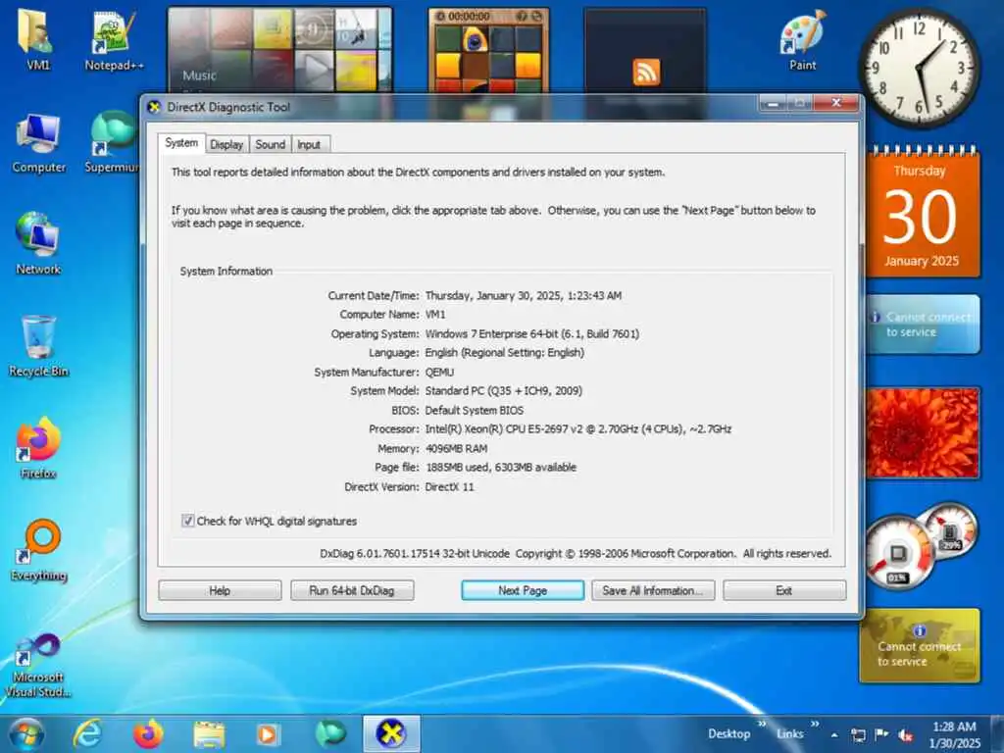Viewport: 1004px width, 753px height.
Task: Click the Windows Start orb
Action: tap(26, 733)
